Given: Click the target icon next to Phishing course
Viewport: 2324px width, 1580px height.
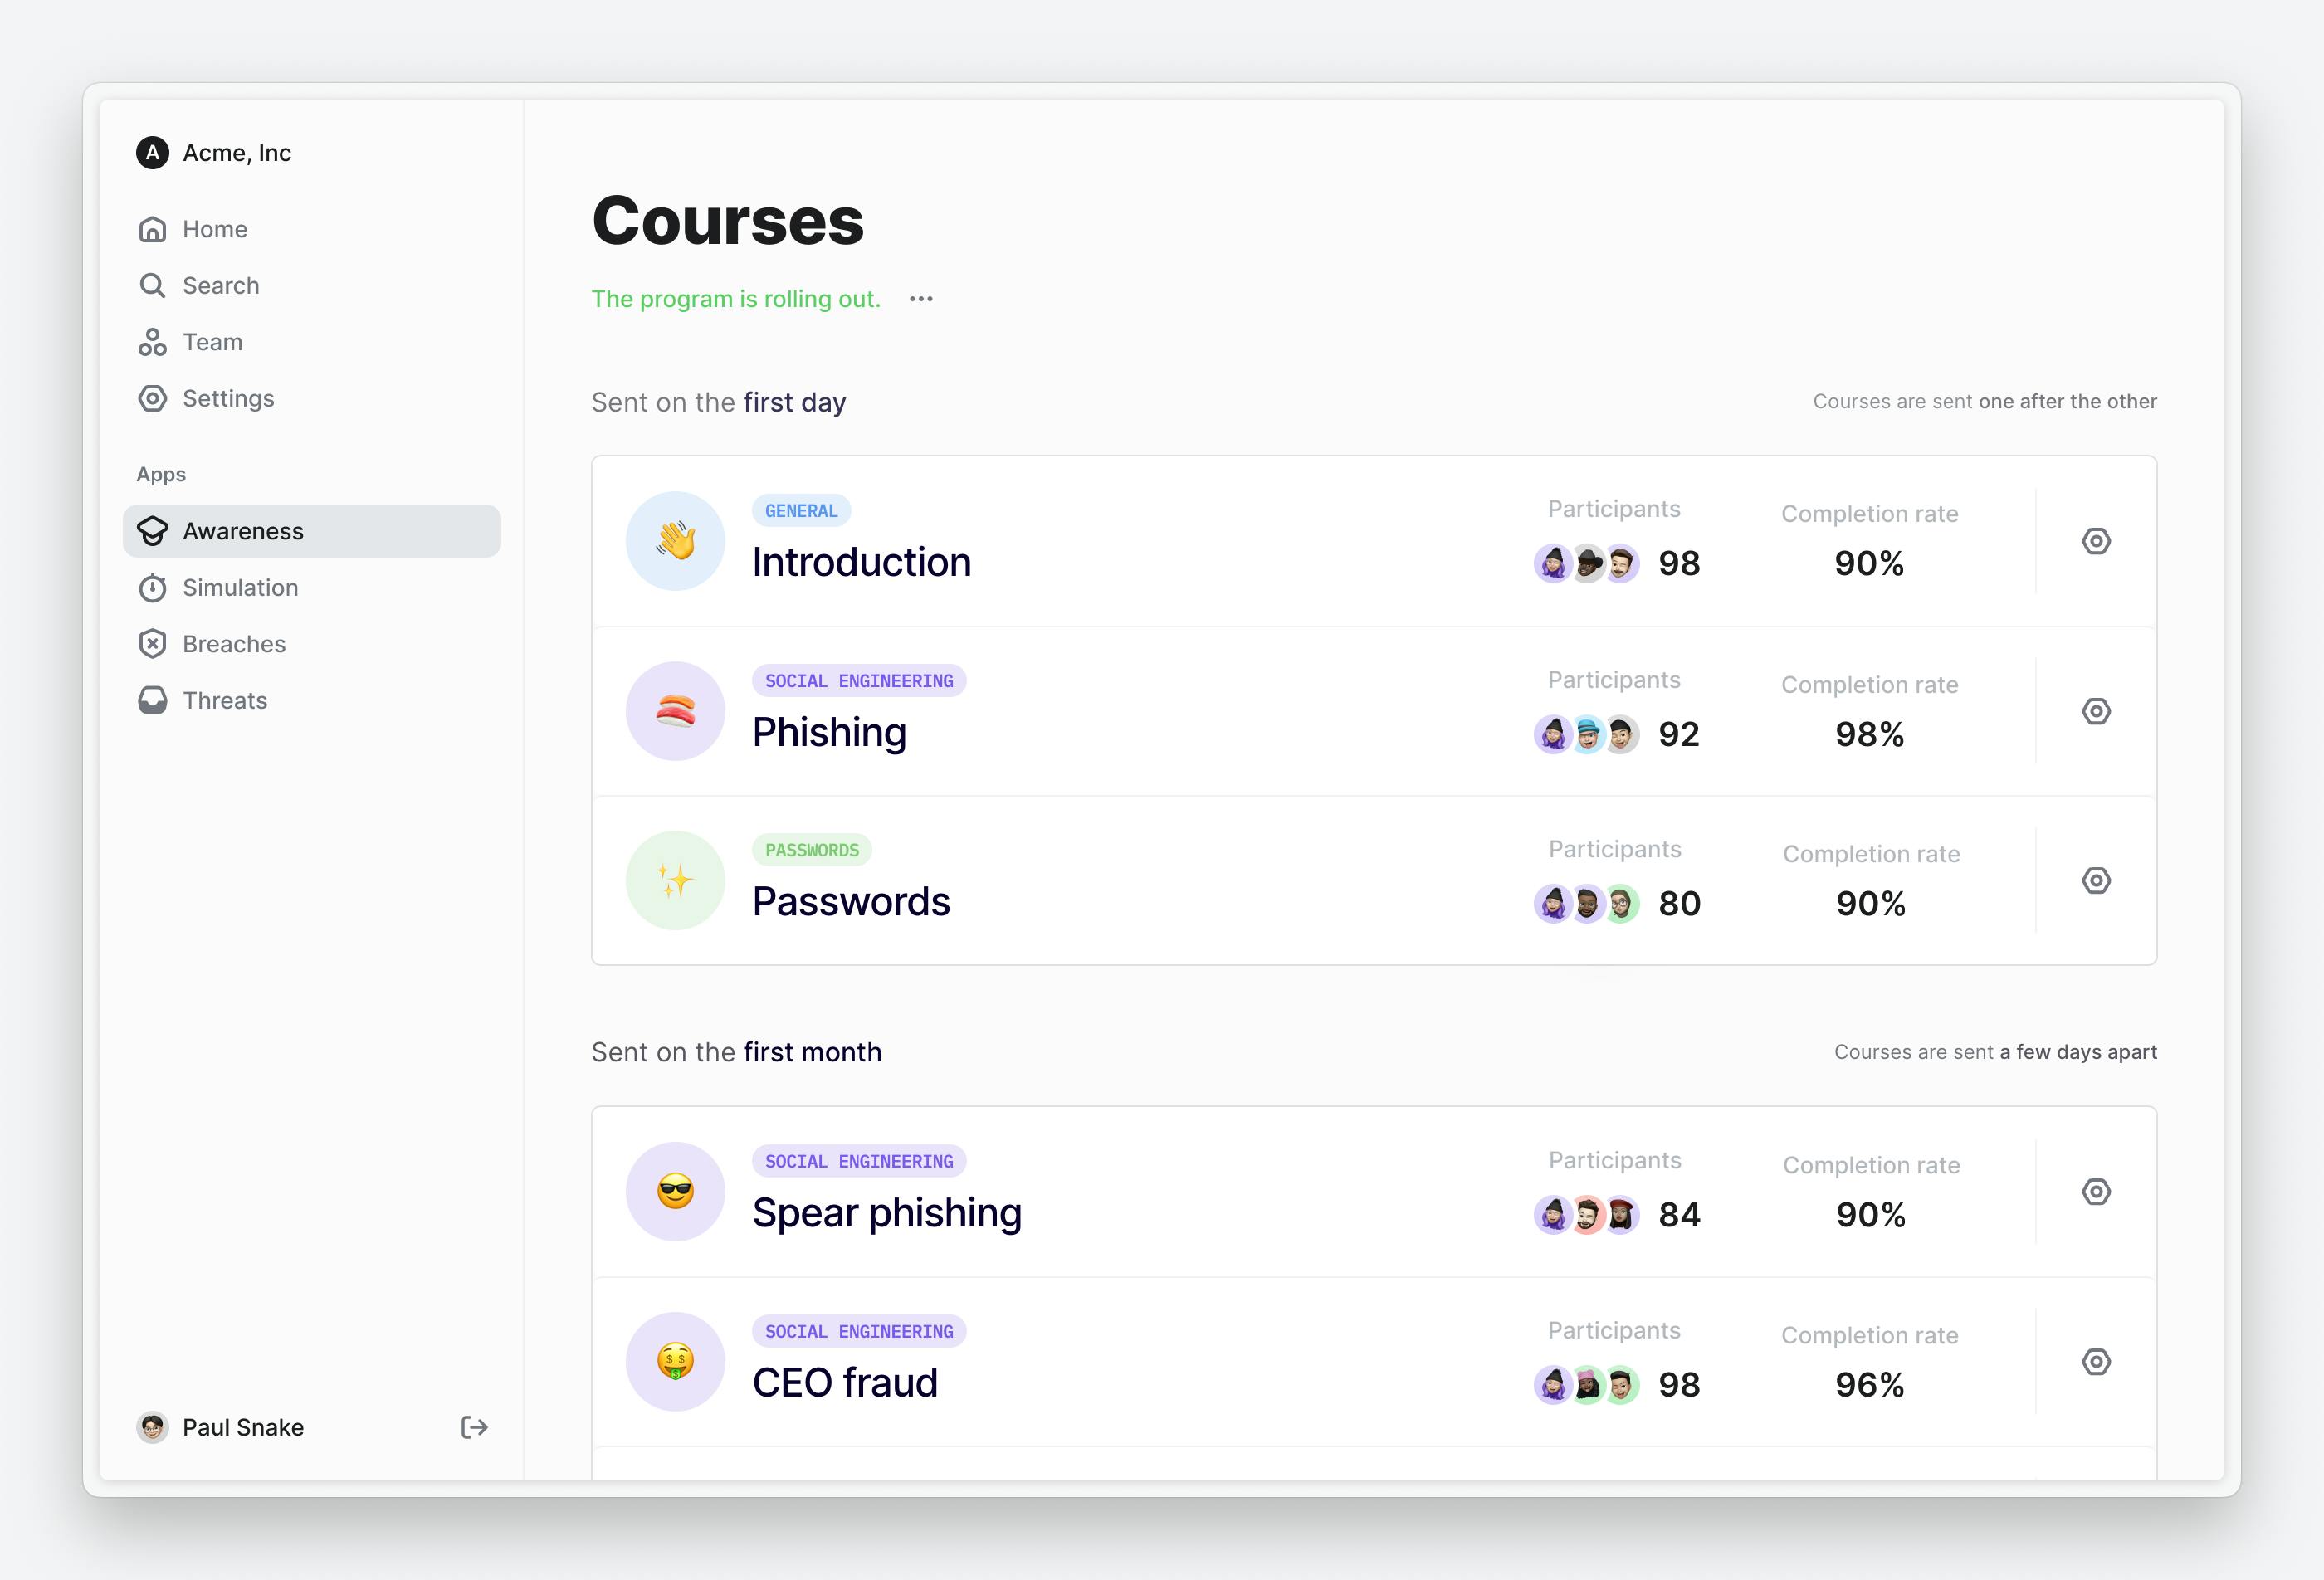Looking at the screenshot, I should pos(2097,710).
